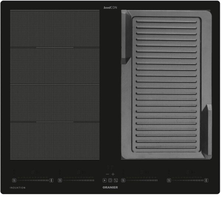The height and width of the screenshot is (197, 221).
Task: Set power on the far-left slider scale
Action: pyautogui.click(x=32, y=180)
